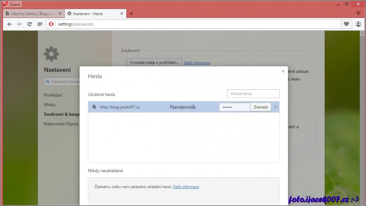Close the Hesla dialog
The image size is (366, 206).
click(283, 71)
